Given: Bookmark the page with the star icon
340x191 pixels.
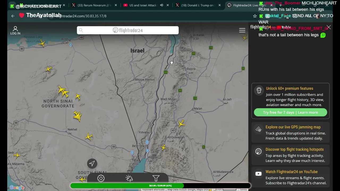Looking at the screenshot, I should 255,16.
